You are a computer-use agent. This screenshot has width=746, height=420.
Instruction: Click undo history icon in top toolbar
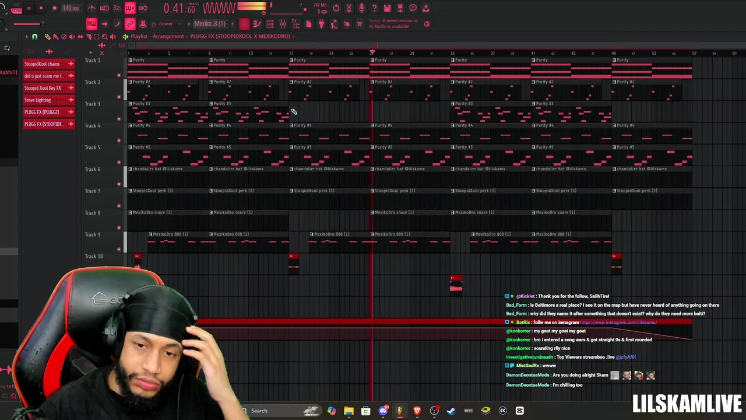[336, 8]
